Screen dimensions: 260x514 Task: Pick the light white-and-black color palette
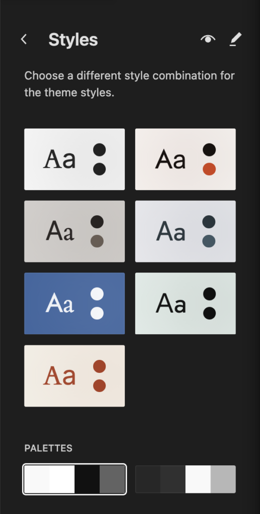point(75,479)
